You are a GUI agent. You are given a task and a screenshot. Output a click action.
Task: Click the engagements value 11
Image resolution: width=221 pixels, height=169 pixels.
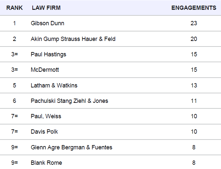[194, 101]
